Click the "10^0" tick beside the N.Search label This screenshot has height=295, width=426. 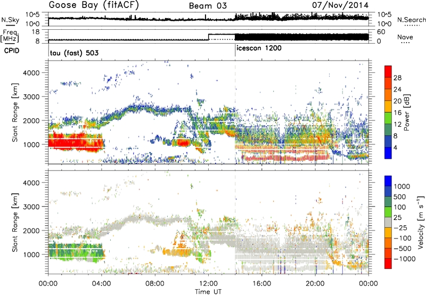pyautogui.click(x=384, y=24)
